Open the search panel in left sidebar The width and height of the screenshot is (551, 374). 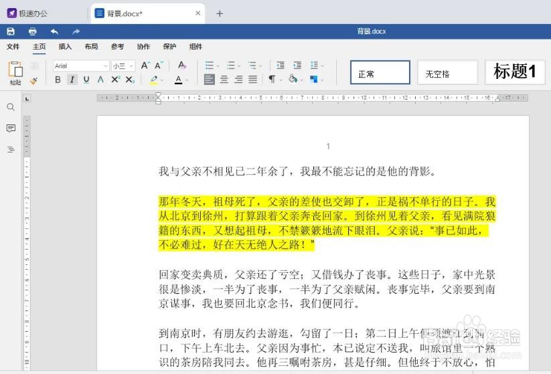click(11, 107)
